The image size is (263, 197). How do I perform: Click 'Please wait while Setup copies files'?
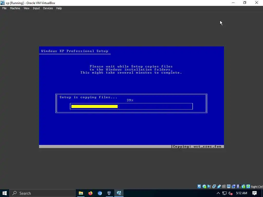point(131,66)
